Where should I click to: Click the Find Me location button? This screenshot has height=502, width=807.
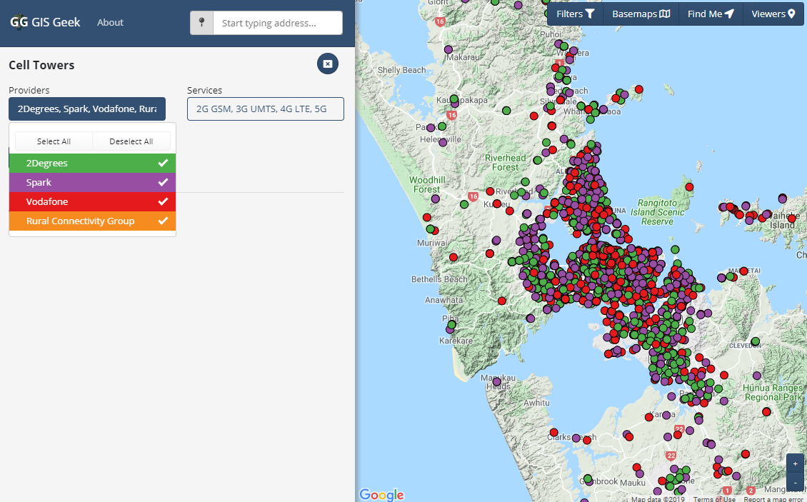click(x=711, y=14)
